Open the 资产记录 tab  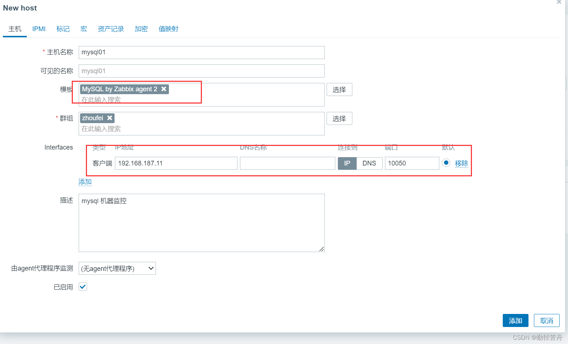click(111, 29)
